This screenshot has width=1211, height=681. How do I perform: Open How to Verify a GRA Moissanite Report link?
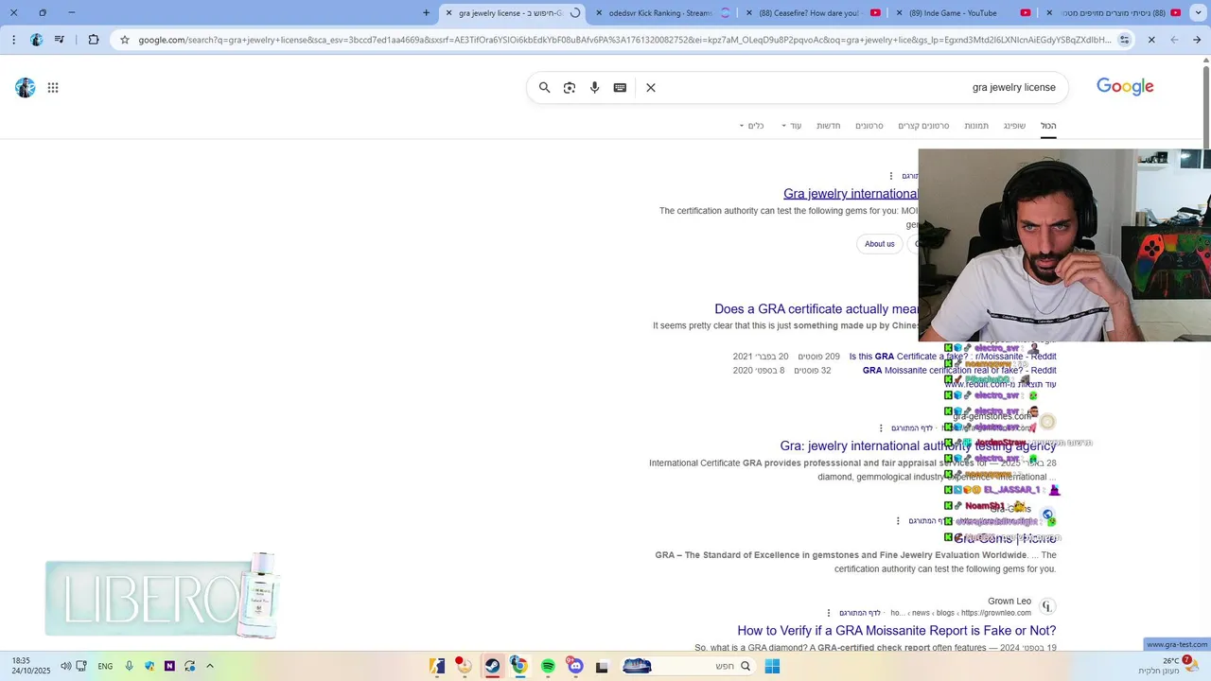click(x=897, y=631)
